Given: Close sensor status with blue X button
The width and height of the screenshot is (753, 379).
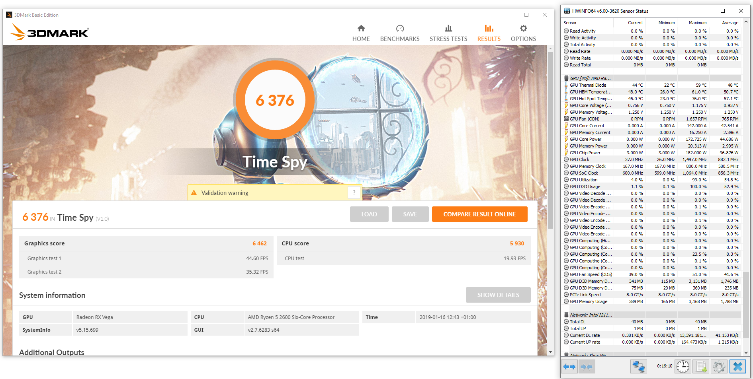Looking at the screenshot, I should pos(737,367).
